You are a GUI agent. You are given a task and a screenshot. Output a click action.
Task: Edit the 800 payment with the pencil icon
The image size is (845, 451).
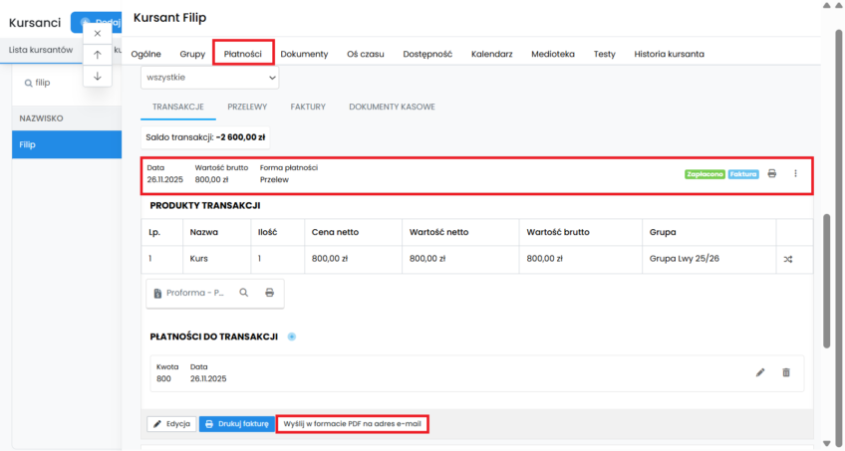(760, 372)
